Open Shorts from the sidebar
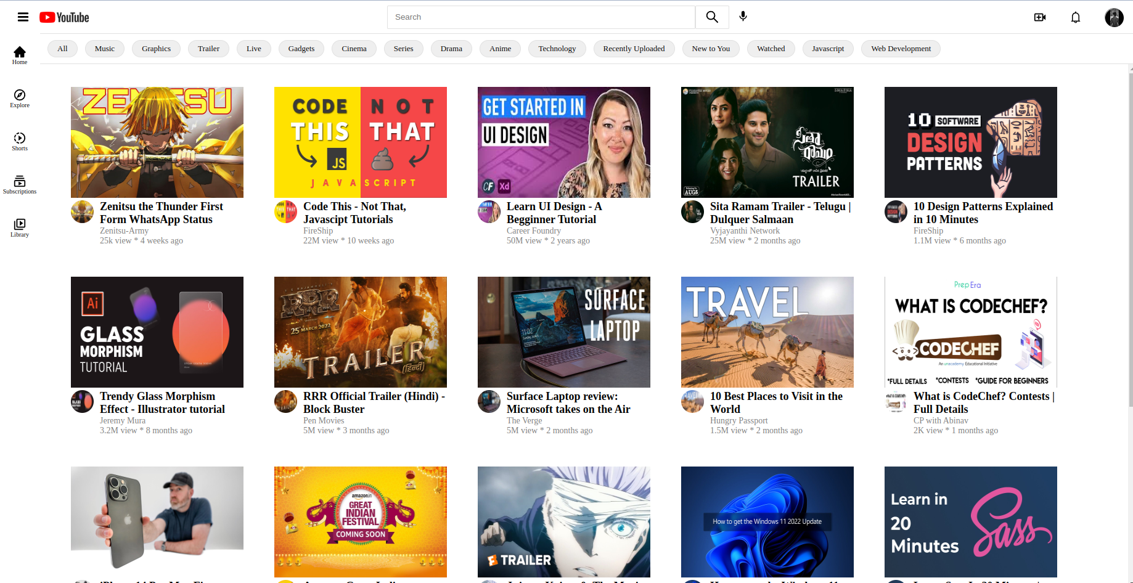The width and height of the screenshot is (1133, 583). point(20,141)
